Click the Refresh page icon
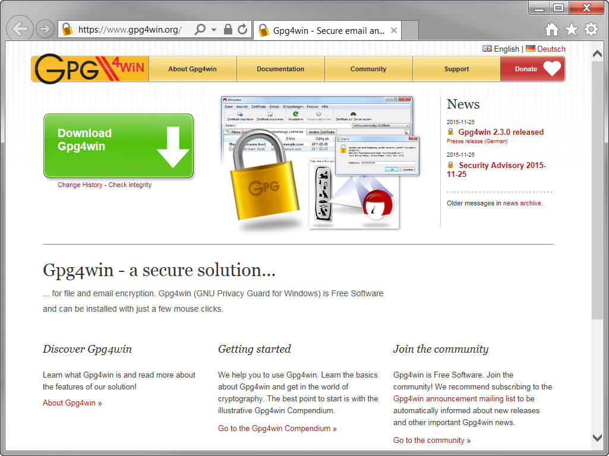 point(243,29)
